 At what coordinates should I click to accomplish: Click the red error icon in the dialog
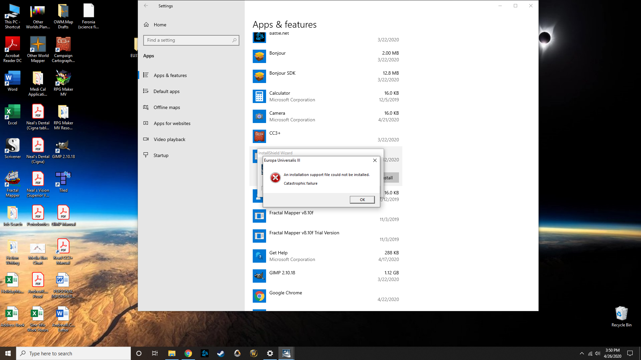point(275,178)
